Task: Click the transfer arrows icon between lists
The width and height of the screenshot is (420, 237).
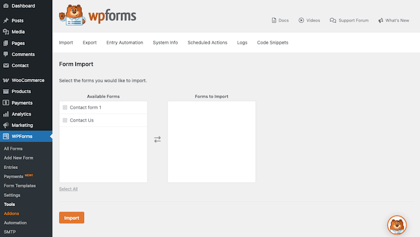Action: 157,139
